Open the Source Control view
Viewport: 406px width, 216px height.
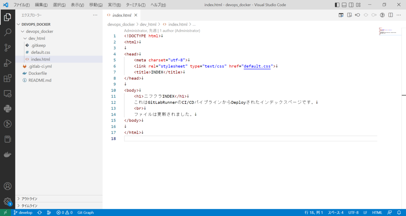(x=7, y=48)
